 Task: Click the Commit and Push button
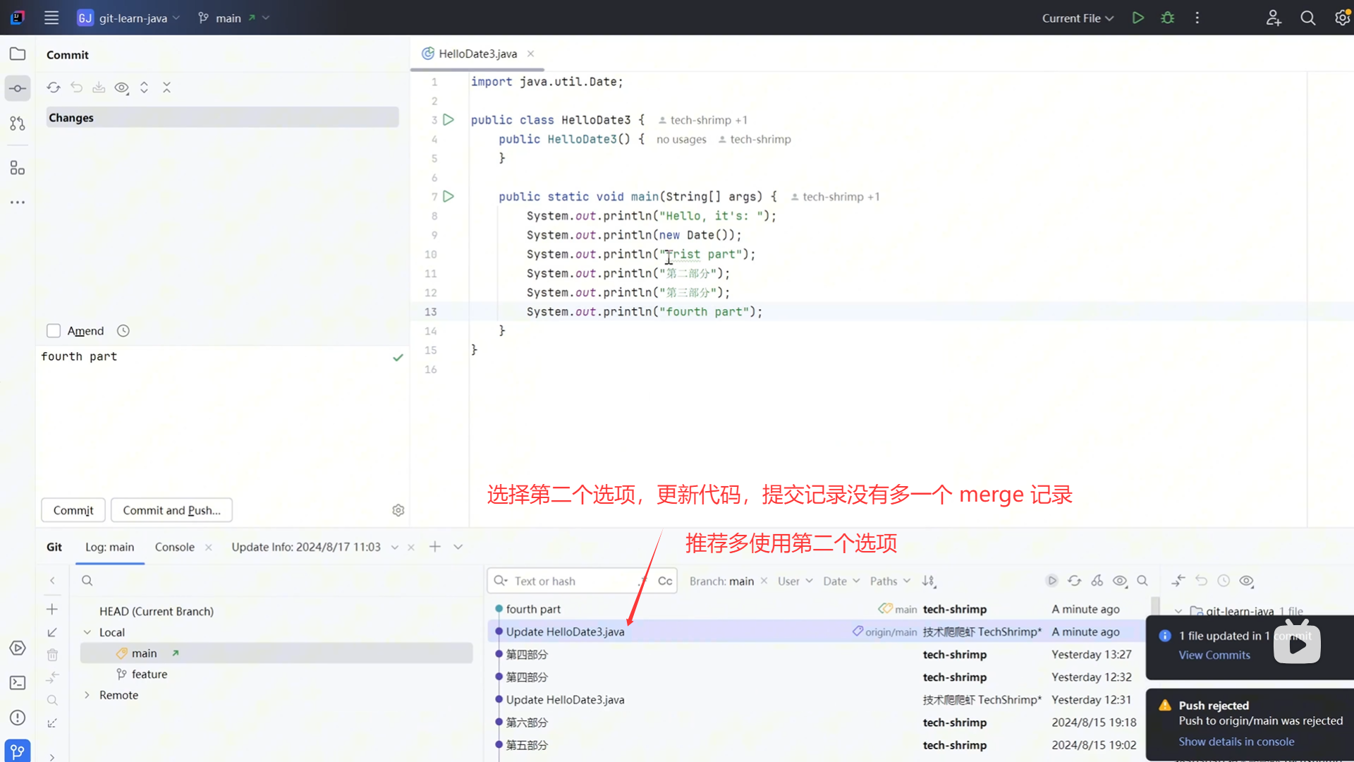171,510
